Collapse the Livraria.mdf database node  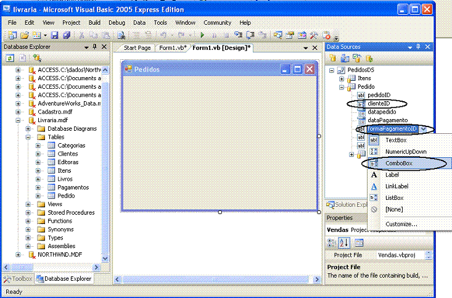click(18, 120)
